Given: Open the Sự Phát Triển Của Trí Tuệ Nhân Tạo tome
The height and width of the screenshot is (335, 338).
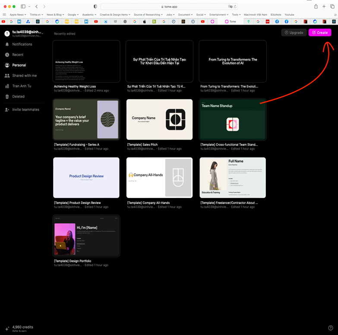Looking at the screenshot, I should click(x=160, y=61).
